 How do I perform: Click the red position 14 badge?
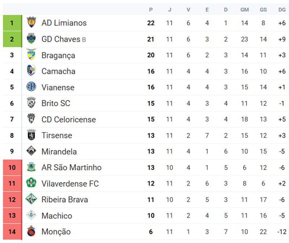pos(12,231)
